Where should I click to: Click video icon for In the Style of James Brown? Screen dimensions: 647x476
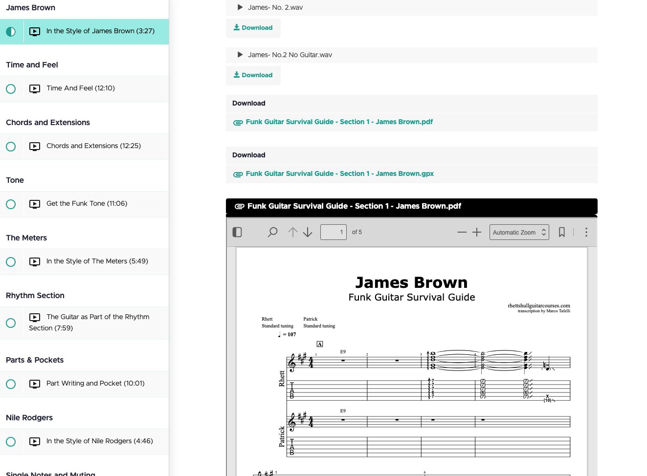(35, 32)
